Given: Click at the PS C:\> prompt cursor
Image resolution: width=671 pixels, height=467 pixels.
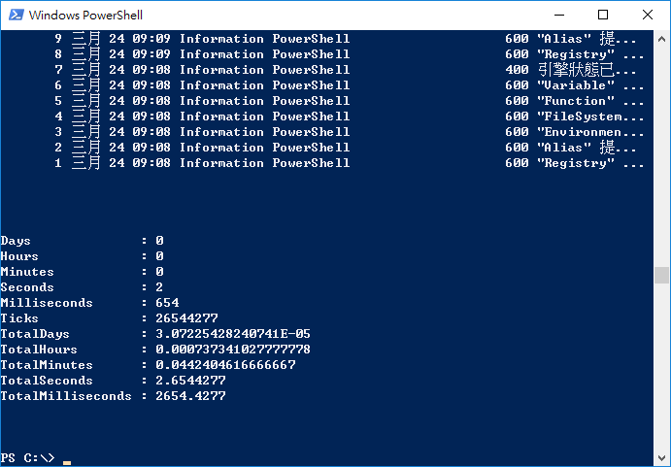Looking at the screenshot, I should tap(67, 462).
